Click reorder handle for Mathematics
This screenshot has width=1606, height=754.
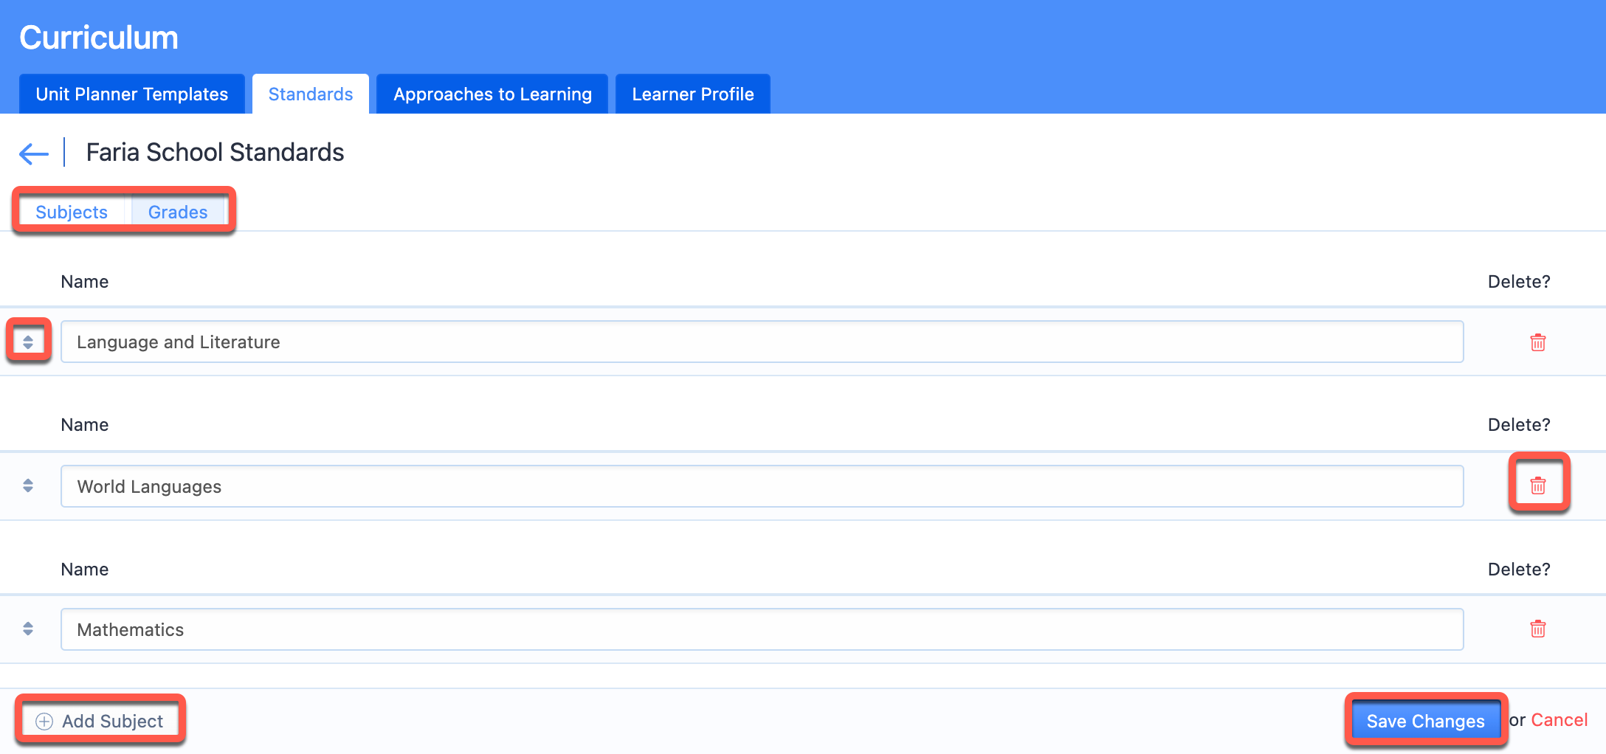click(x=28, y=629)
